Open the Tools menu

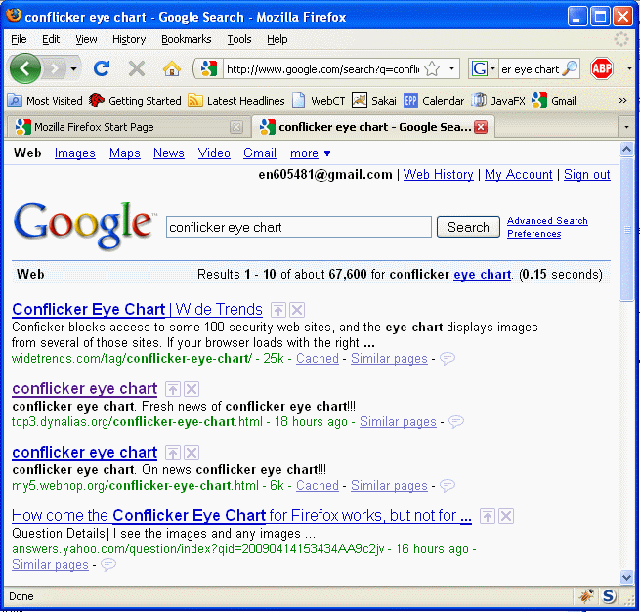239,39
